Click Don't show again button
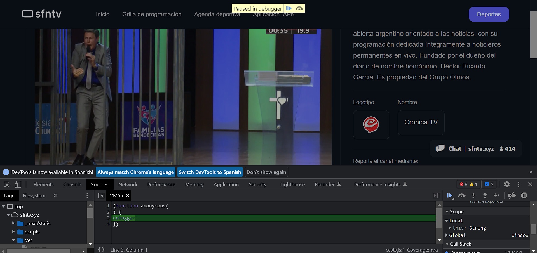The height and width of the screenshot is (253, 537). [266, 172]
